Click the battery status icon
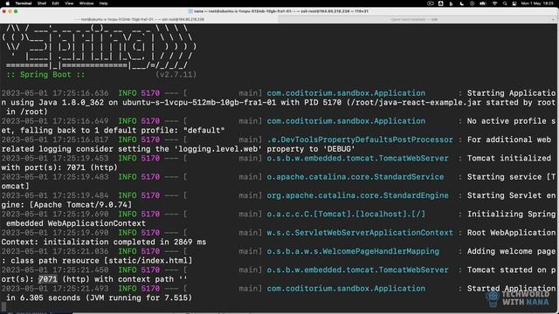 pos(483,3)
